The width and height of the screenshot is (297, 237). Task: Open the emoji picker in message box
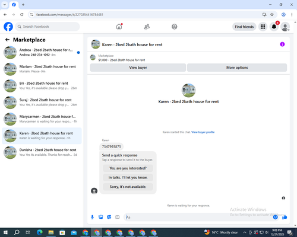[x=275, y=217]
